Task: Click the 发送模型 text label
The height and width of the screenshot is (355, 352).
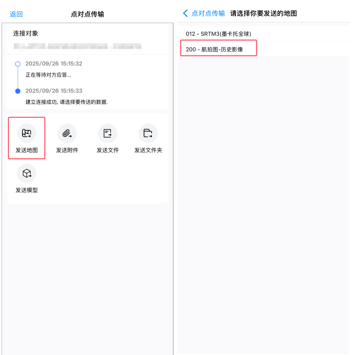Action: click(x=26, y=190)
